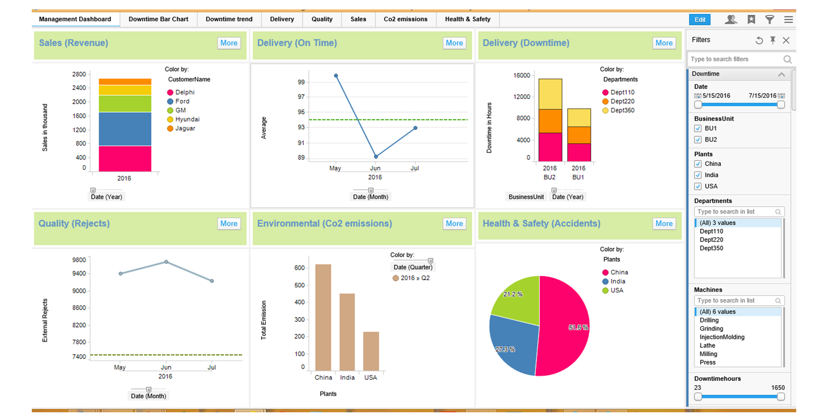This screenshot has width=819, height=420.
Task: Uncheck the BU1 BusinessUnit checkbox
Action: 697,128
